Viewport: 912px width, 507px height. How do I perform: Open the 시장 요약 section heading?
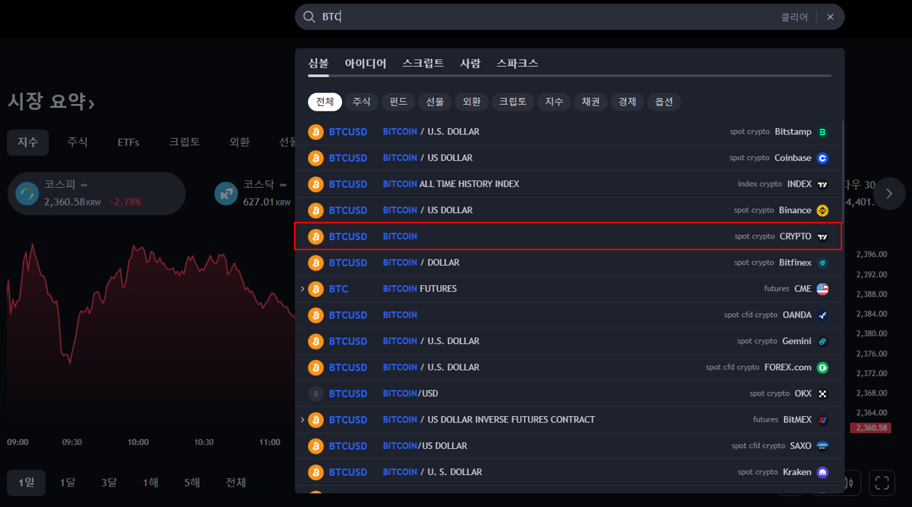pyautogui.click(x=51, y=103)
